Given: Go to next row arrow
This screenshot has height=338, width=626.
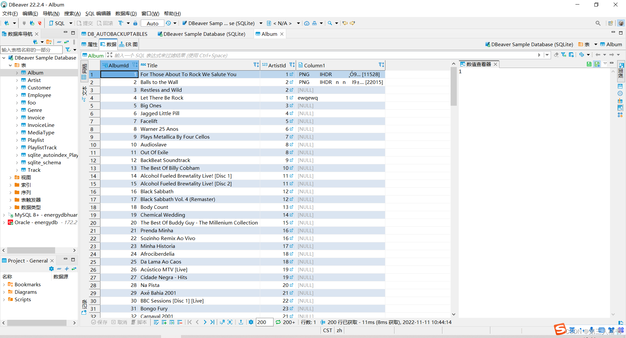Looking at the screenshot, I should coord(205,322).
